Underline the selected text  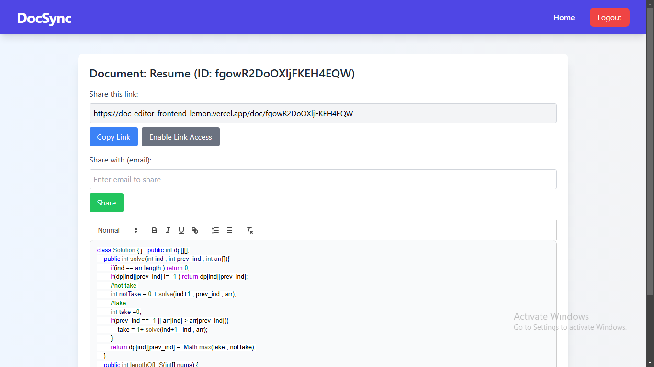coord(181,230)
